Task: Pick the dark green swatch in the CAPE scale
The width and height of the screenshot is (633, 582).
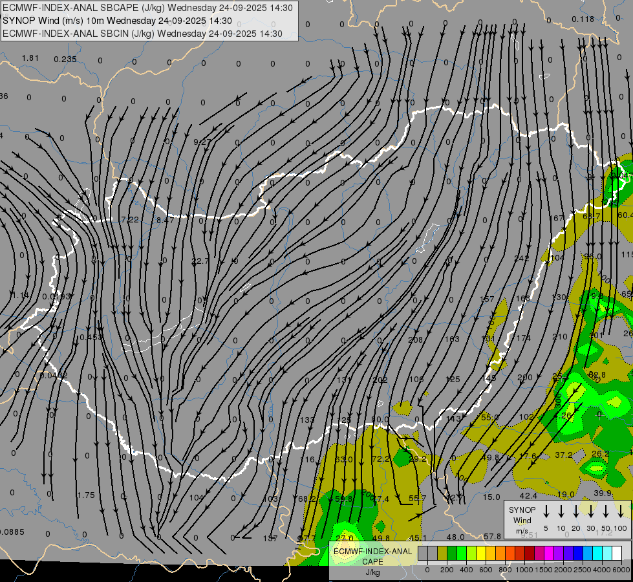Action: [452, 553]
